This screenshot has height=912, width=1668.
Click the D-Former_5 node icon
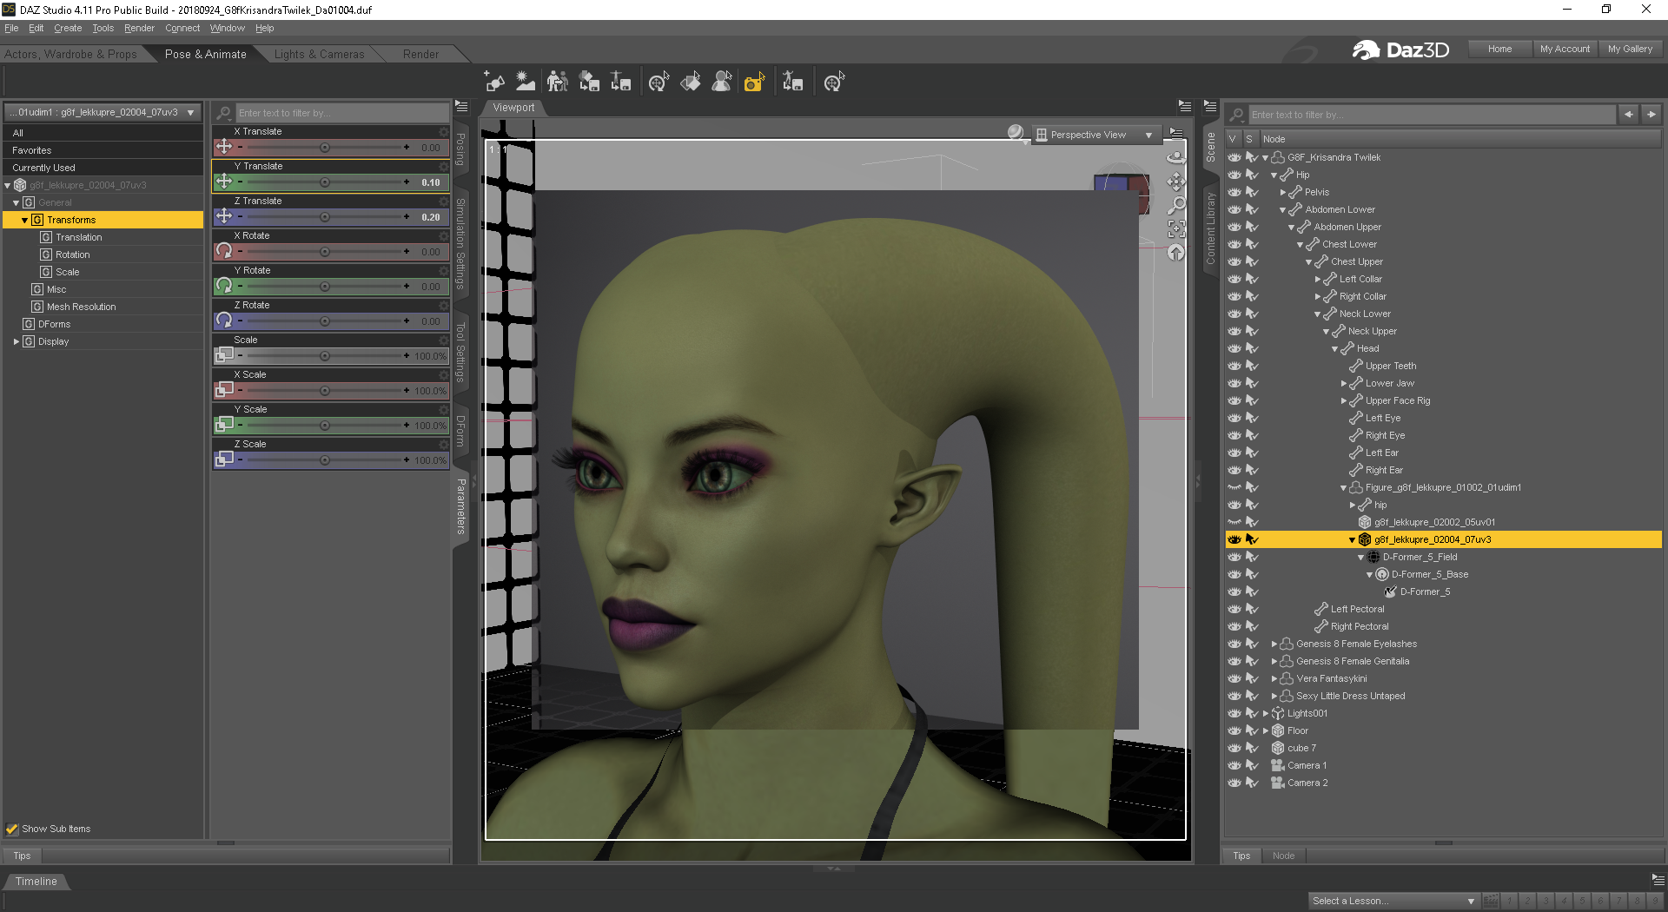click(x=1390, y=591)
